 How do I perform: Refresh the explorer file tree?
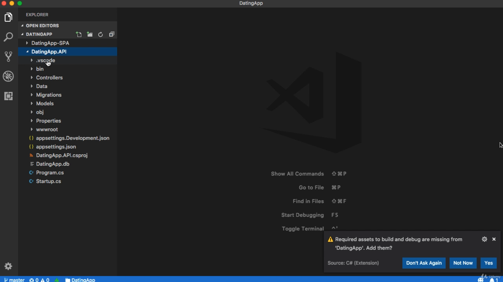101,34
